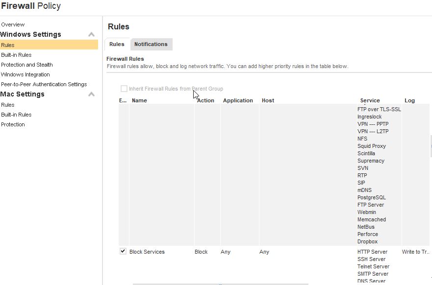Screen dimensions: 432x285
Task: Click the Write to Tr.. log cell
Action: point(415,252)
